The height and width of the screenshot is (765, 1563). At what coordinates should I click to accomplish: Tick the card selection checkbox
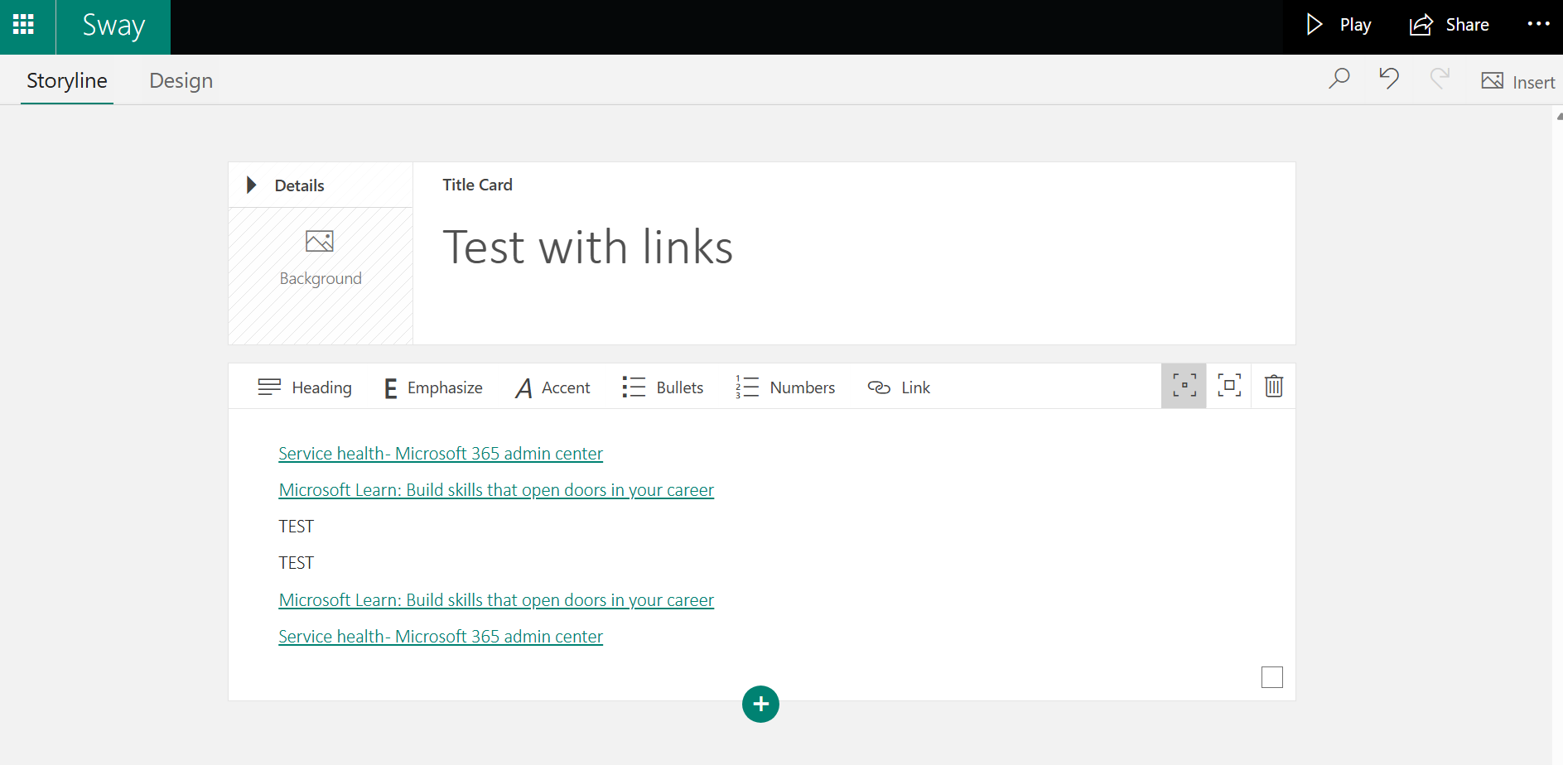tap(1272, 677)
